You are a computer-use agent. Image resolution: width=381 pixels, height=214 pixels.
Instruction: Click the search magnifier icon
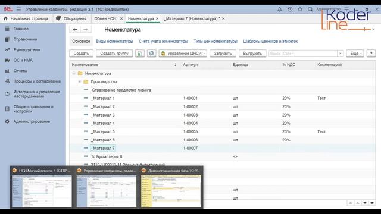click(310, 10)
